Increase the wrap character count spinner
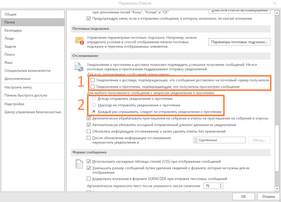The image size is (281, 202). point(221,184)
